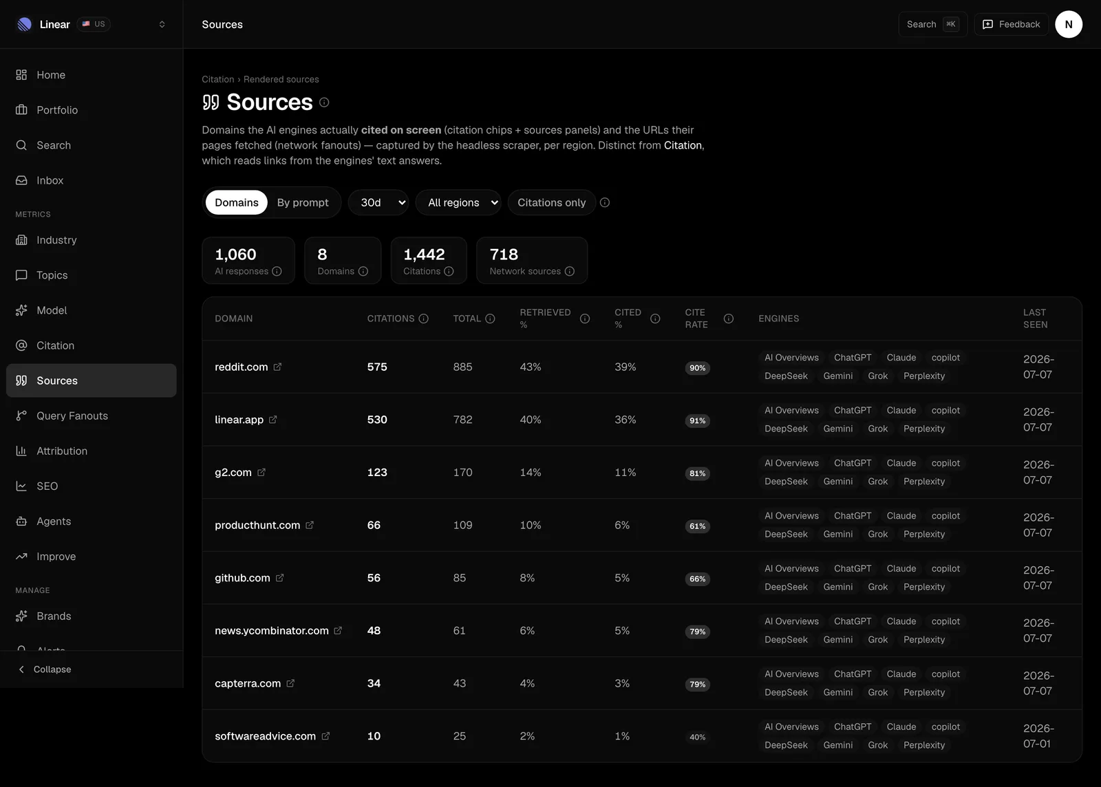The height and width of the screenshot is (787, 1101).
Task: Click info icon next to Citations only
Action: point(605,202)
